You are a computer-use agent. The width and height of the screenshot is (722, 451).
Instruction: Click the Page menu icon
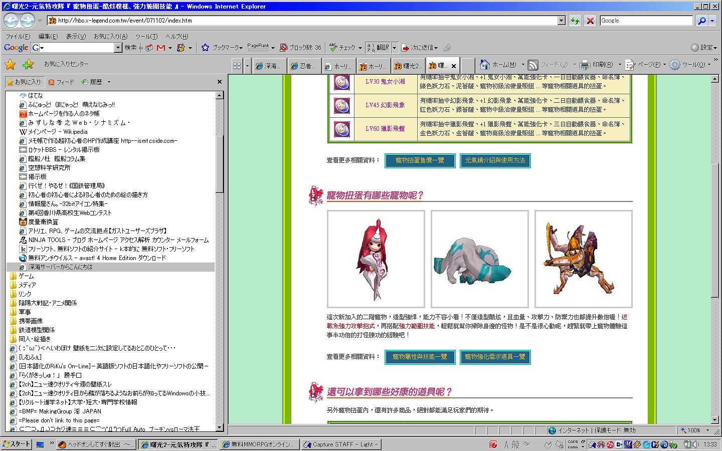tap(630, 65)
